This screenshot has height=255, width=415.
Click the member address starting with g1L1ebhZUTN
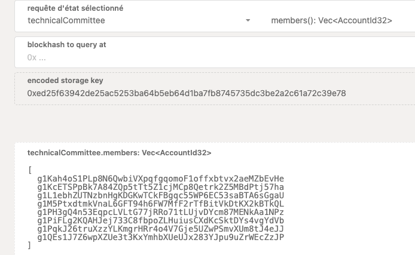(x=160, y=195)
